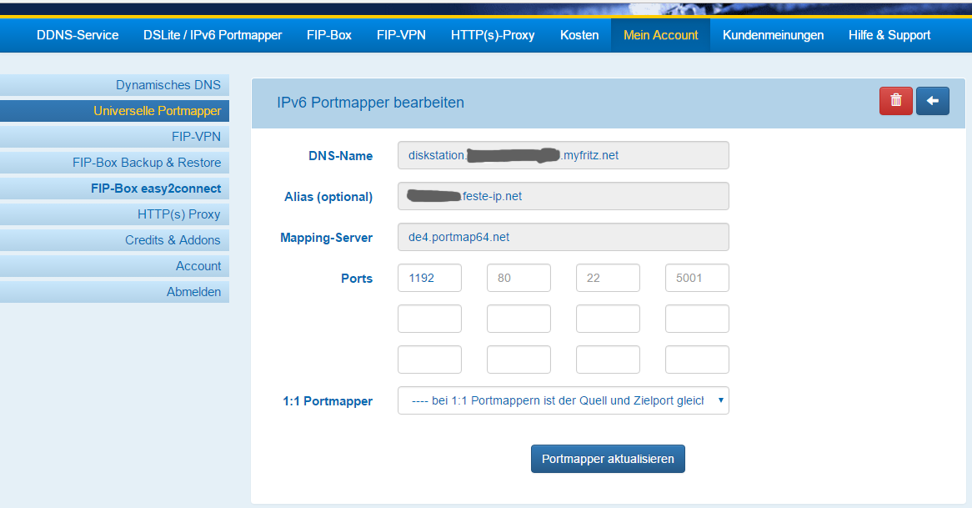
Task: Click the red trash delete icon
Action: [896, 101]
